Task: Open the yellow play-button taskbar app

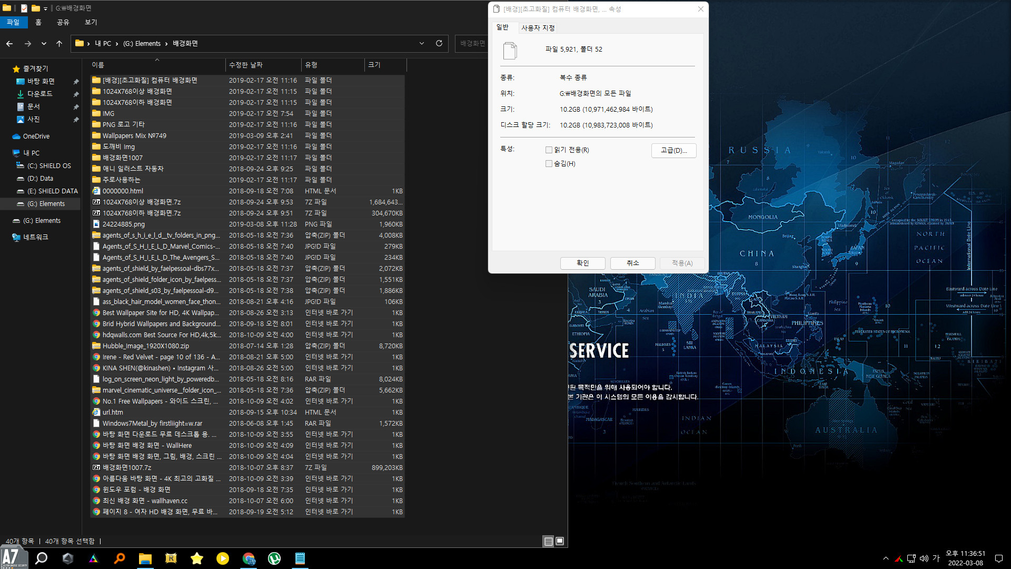Action: (223, 558)
